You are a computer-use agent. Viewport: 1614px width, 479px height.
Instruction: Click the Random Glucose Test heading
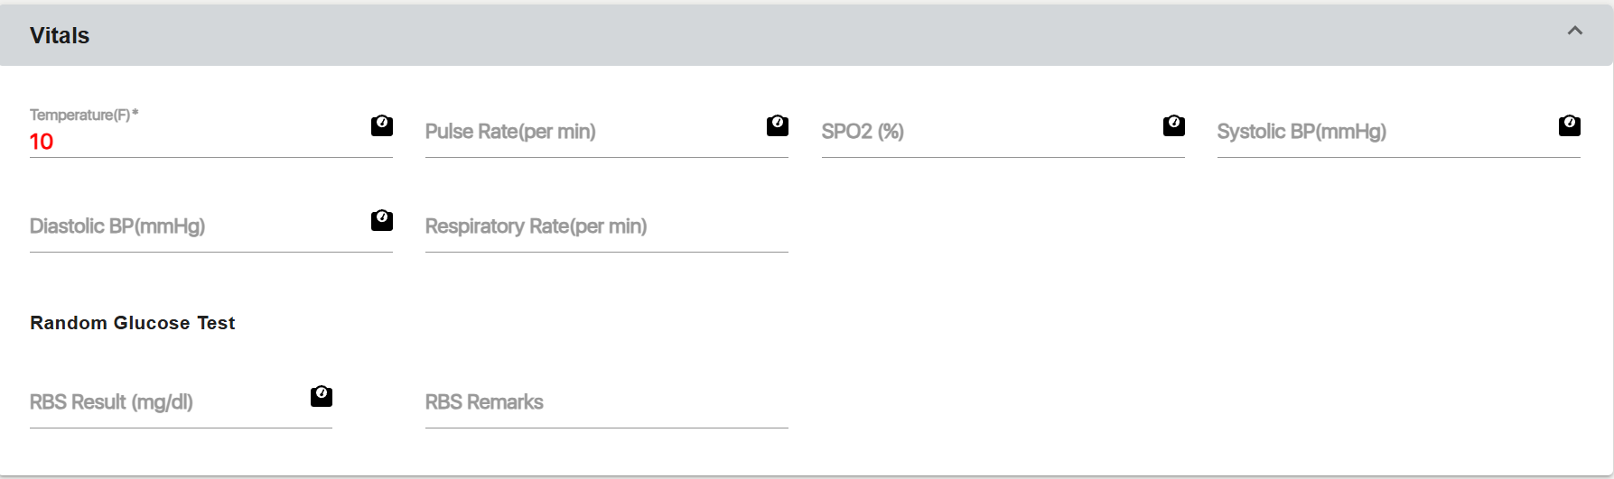click(x=133, y=323)
